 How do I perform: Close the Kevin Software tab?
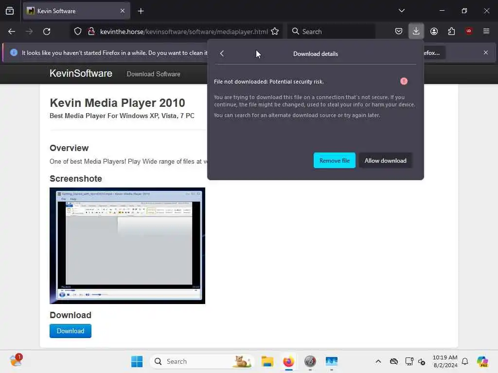(x=123, y=11)
